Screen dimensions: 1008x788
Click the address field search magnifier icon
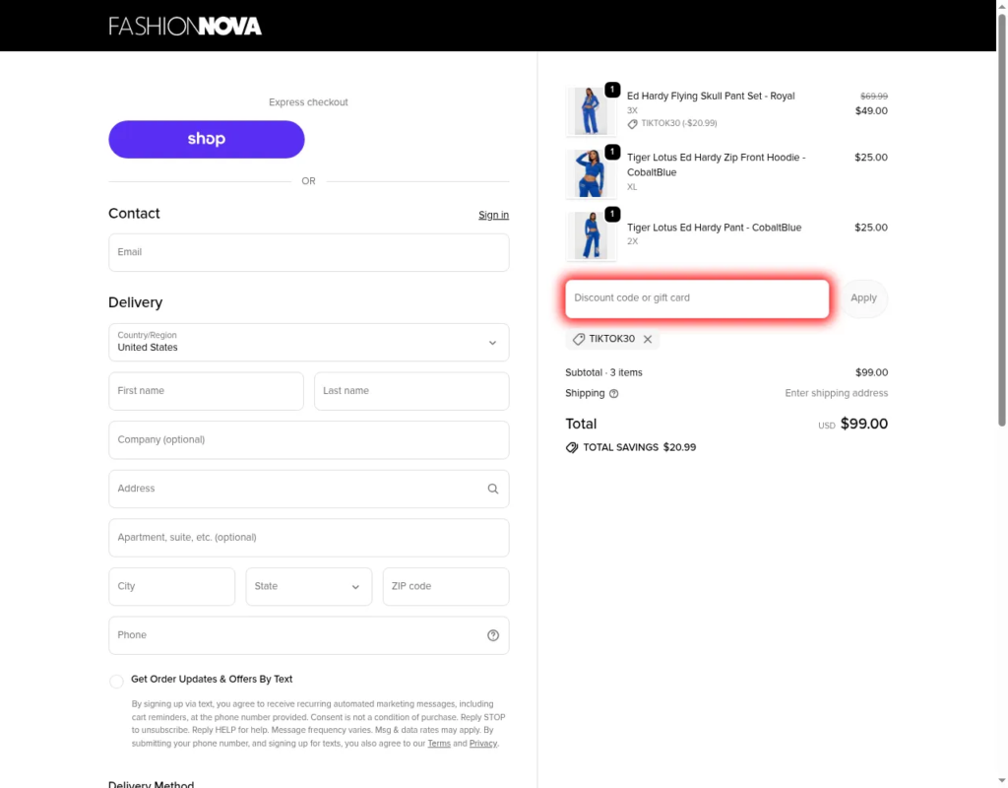pos(492,489)
